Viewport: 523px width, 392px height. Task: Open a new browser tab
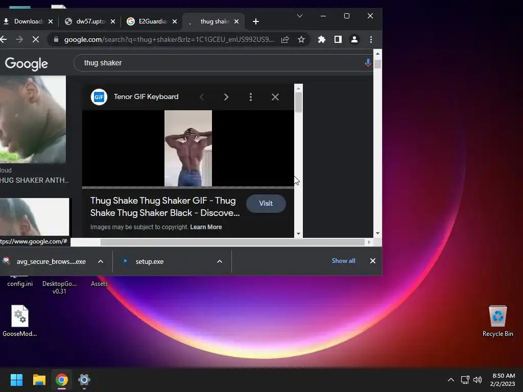pos(256,21)
